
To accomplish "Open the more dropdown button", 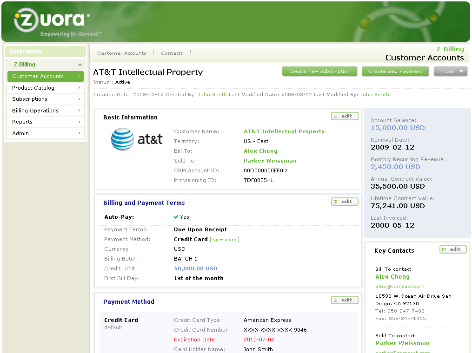I will coord(451,71).
